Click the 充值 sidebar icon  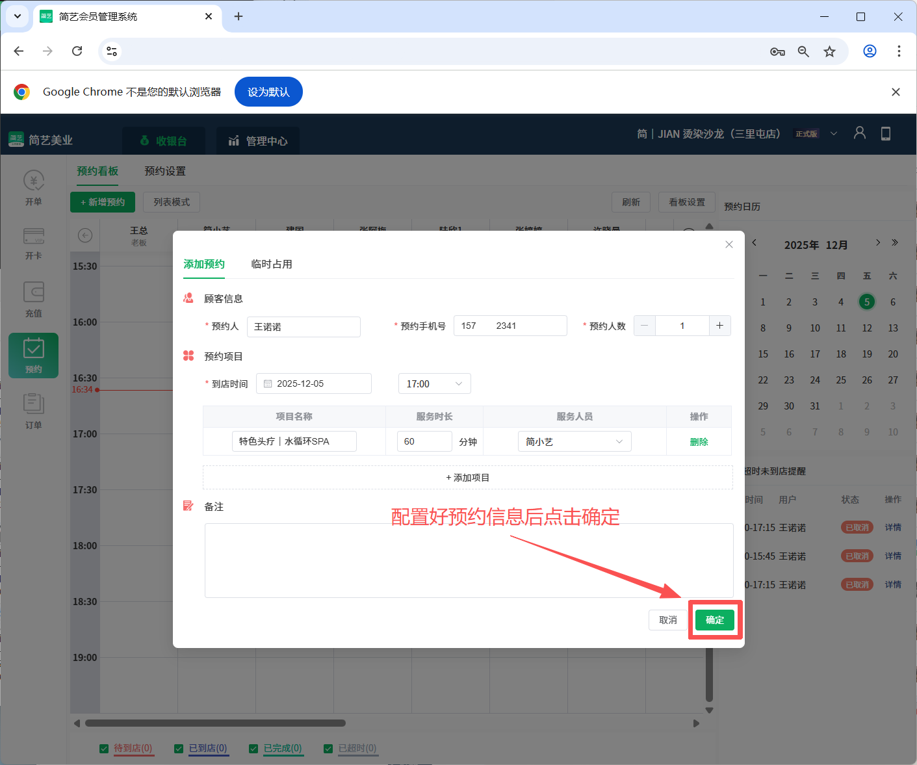point(33,299)
